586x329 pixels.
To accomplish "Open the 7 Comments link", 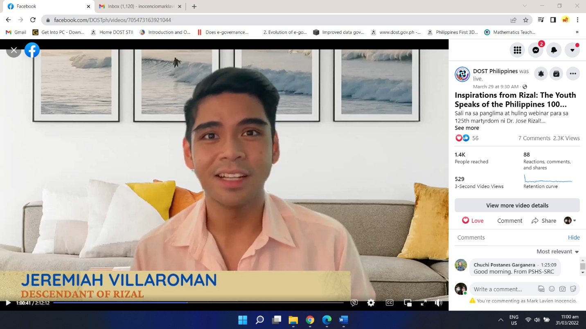I will pyautogui.click(x=534, y=138).
